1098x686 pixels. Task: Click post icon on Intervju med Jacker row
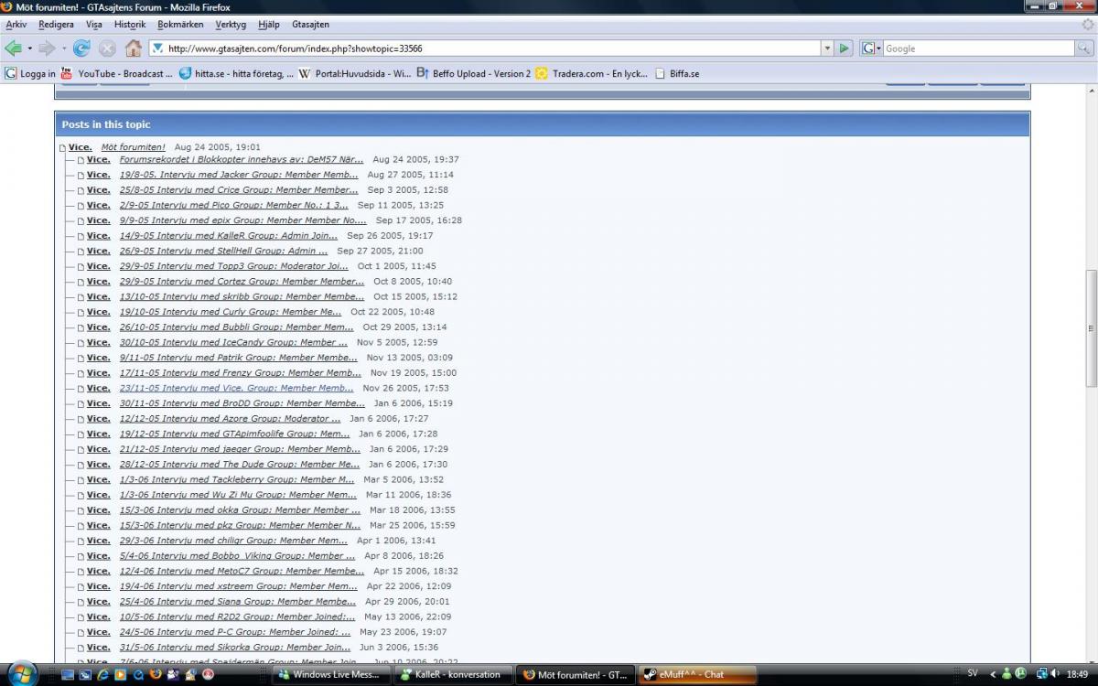tap(81, 176)
